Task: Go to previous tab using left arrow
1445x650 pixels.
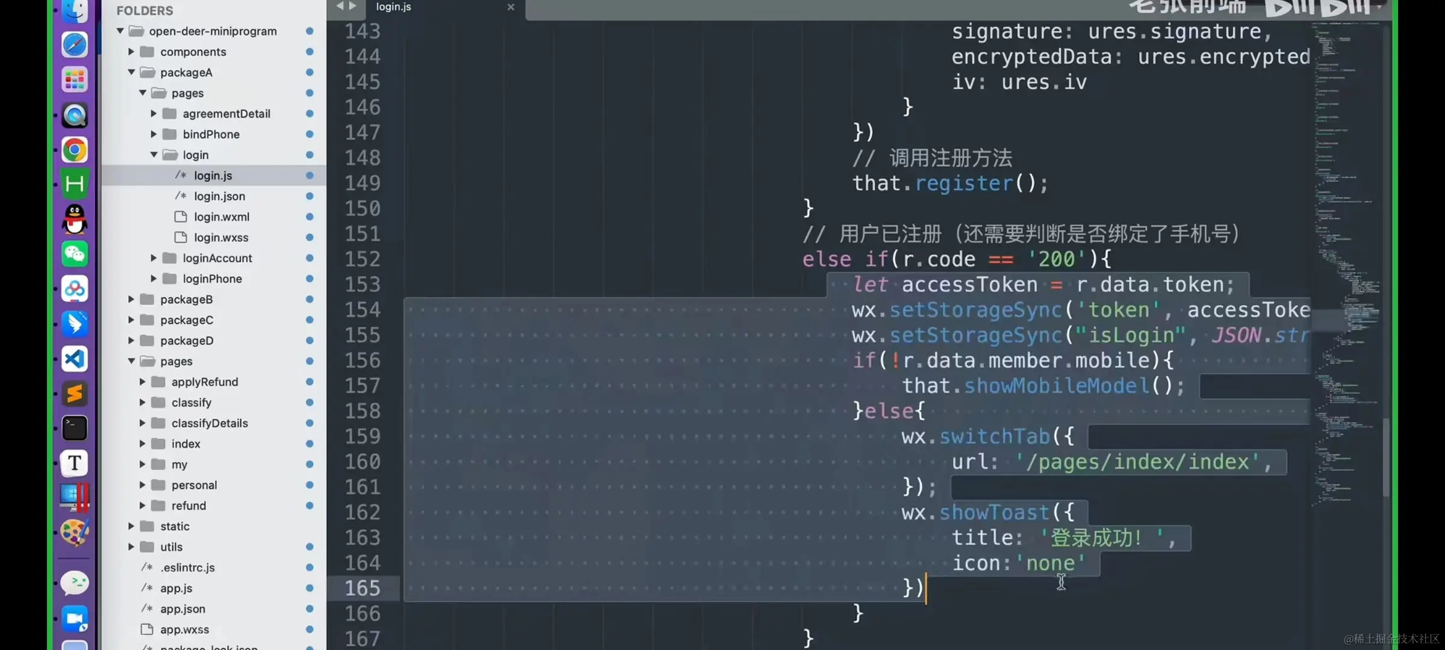Action: point(340,6)
